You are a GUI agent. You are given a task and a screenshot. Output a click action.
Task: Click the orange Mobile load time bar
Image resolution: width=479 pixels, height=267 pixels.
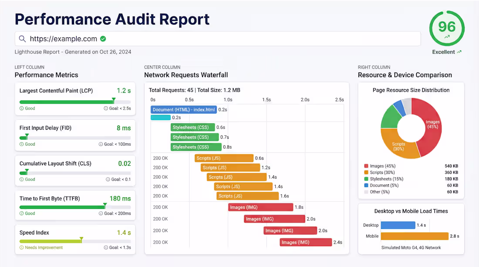pyautogui.click(x=414, y=236)
